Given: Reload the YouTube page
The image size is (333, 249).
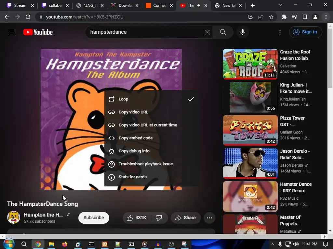Looking at the screenshot, I should coord(28,17).
